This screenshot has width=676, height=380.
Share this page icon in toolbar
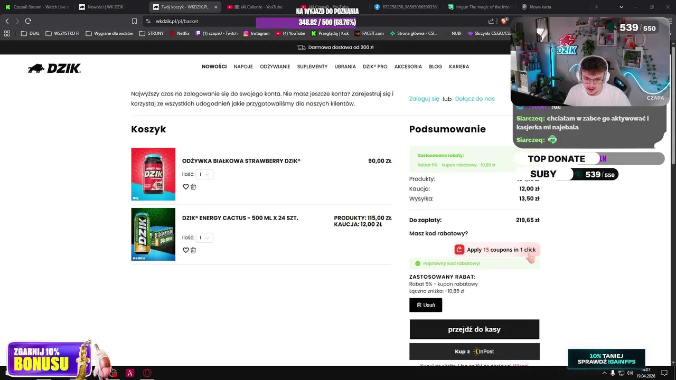(491, 21)
